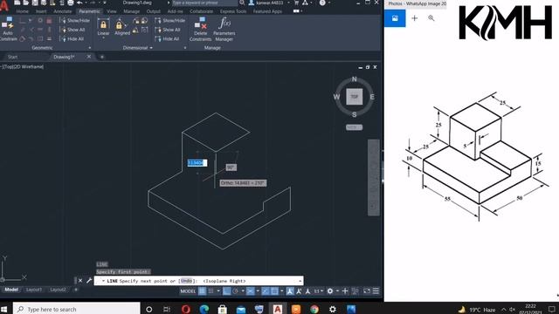Image resolution: width=559 pixels, height=314 pixels.
Task: Click MODEL space toggle in status bar
Action: [188, 291]
